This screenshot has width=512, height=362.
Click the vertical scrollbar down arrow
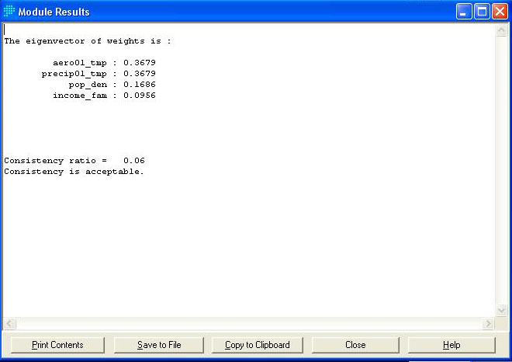[502, 311]
